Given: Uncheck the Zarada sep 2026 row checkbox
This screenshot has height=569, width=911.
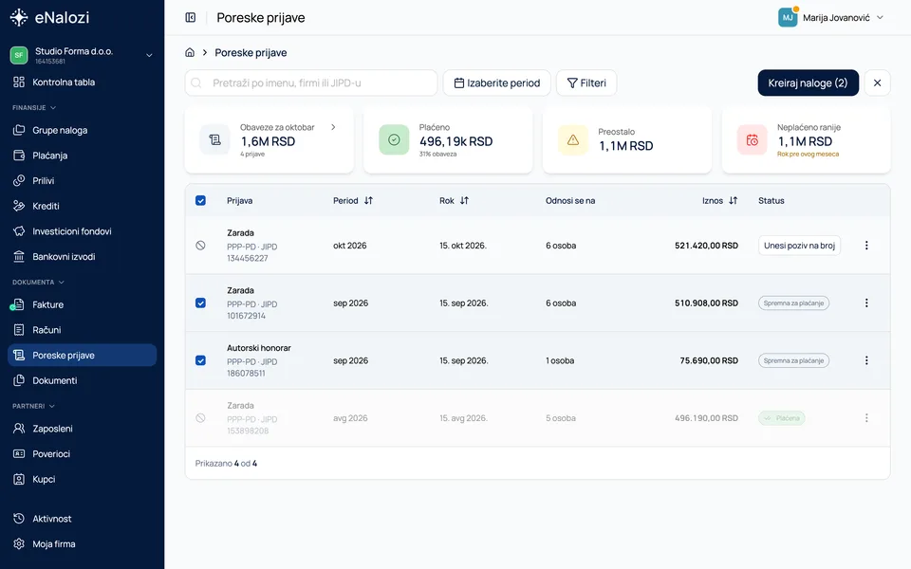Looking at the screenshot, I should click(200, 303).
